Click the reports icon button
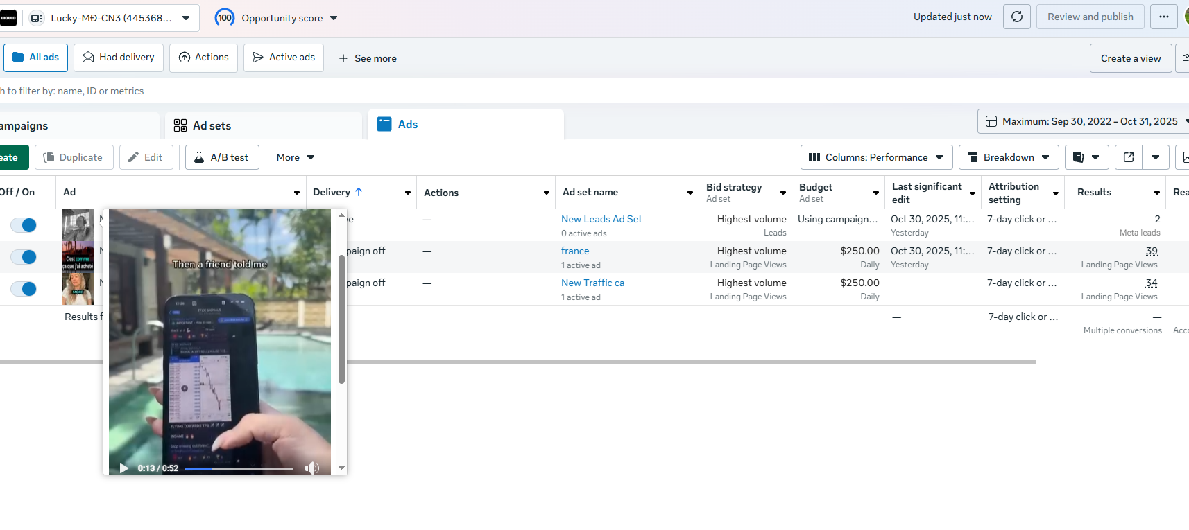Image resolution: width=1189 pixels, height=530 pixels. pyautogui.click(x=1087, y=157)
